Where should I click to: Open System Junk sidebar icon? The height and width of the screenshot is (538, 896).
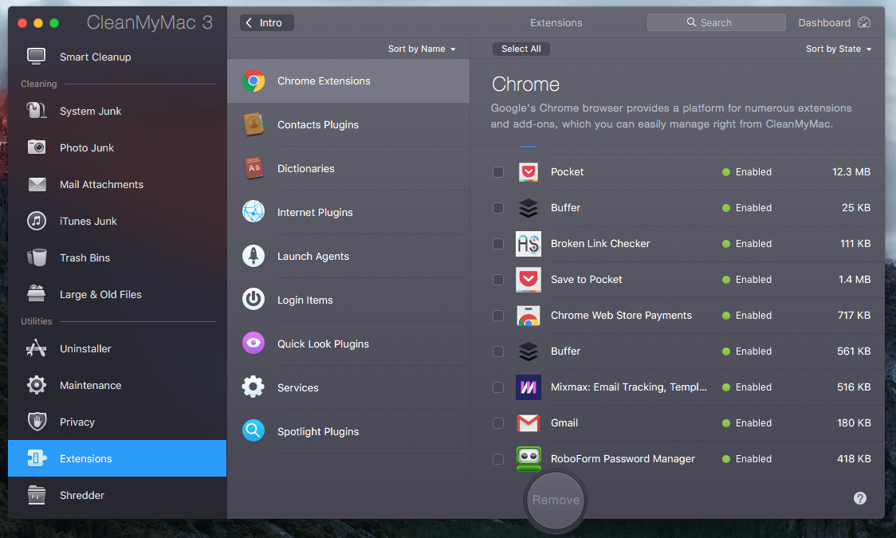37,111
